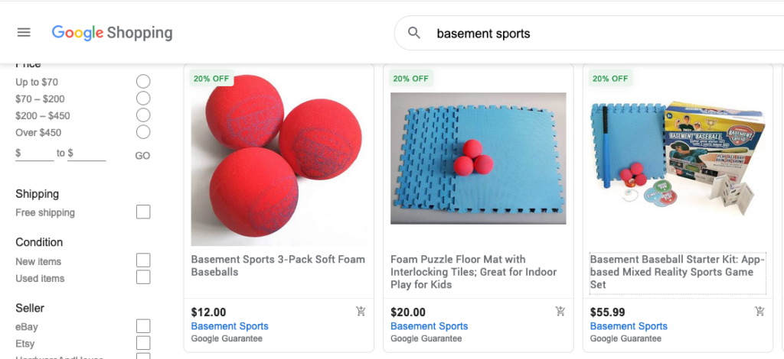
Task: Open the hamburger main menu
Action: [x=24, y=33]
